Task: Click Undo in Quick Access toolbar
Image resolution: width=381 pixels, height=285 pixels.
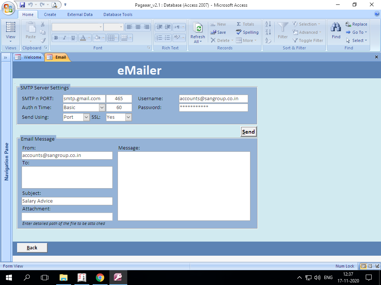Action: [30, 4]
